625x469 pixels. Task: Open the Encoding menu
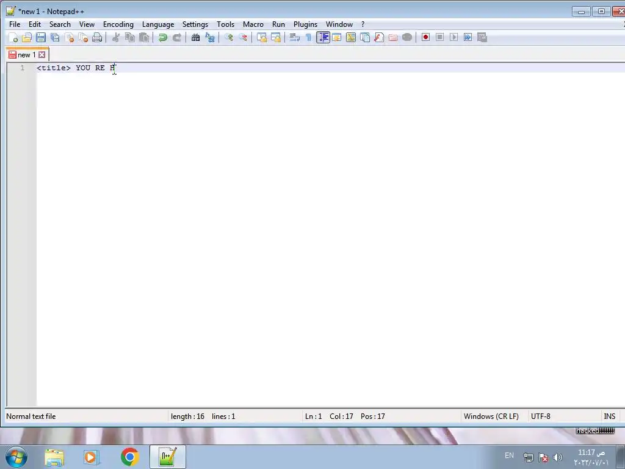click(x=118, y=24)
